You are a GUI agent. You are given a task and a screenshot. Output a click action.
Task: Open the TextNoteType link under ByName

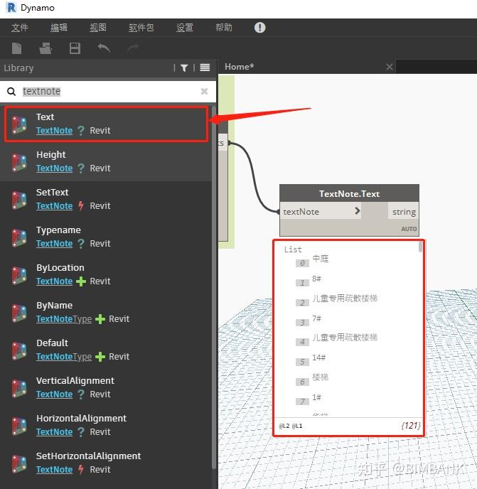64,319
